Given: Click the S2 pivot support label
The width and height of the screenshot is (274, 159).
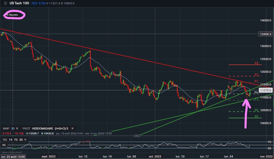Looking at the screenshot, I should click(x=256, y=110).
